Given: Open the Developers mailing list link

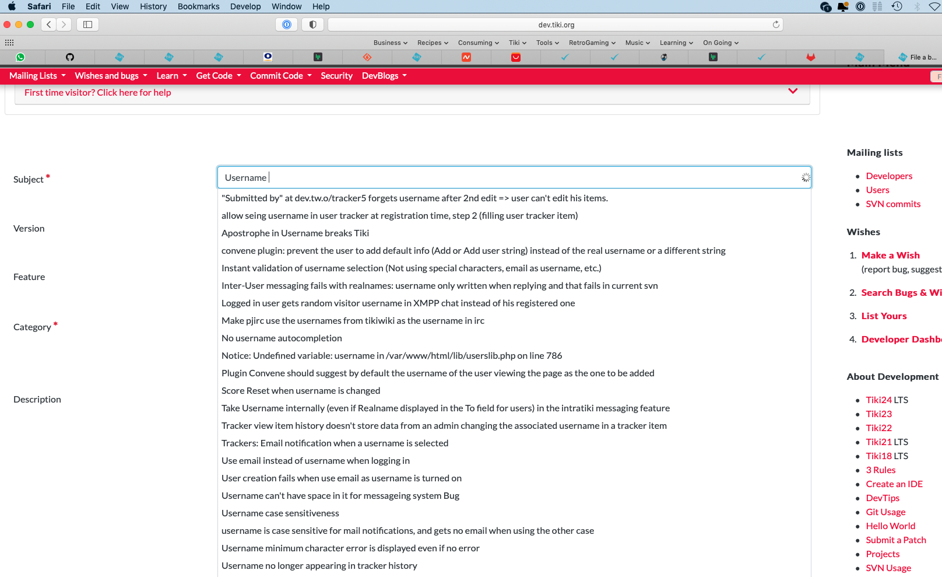Looking at the screenshot, I should click(x=889, y=176).
